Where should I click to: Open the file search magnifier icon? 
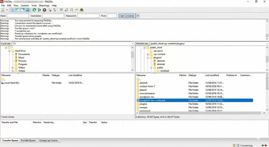pyautogui.click(x=72, y=10)
